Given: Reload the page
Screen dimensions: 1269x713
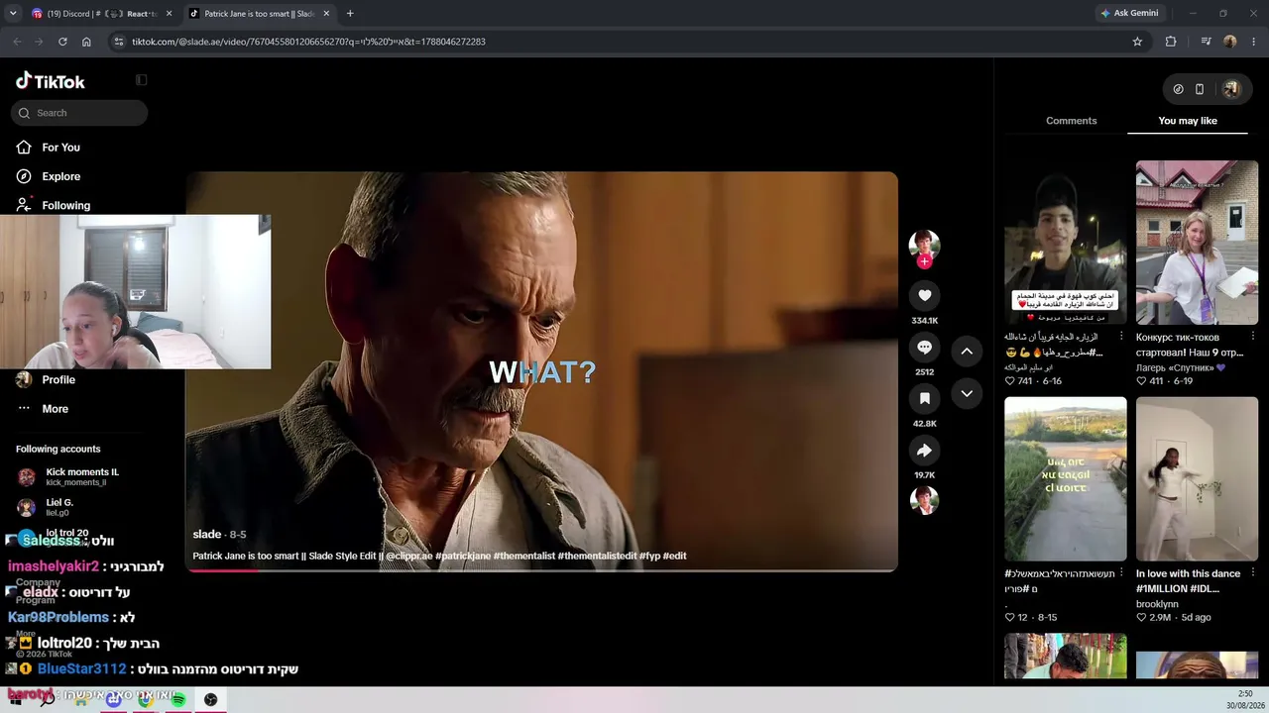Looking at the screenshot, I should click(x=62, y=42).
